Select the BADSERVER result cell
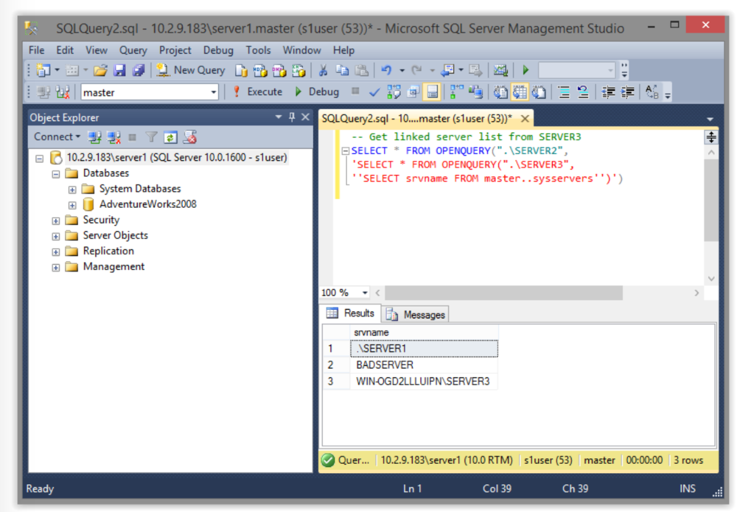Viewport: 740px width, 512px height. tap(424, 365)
